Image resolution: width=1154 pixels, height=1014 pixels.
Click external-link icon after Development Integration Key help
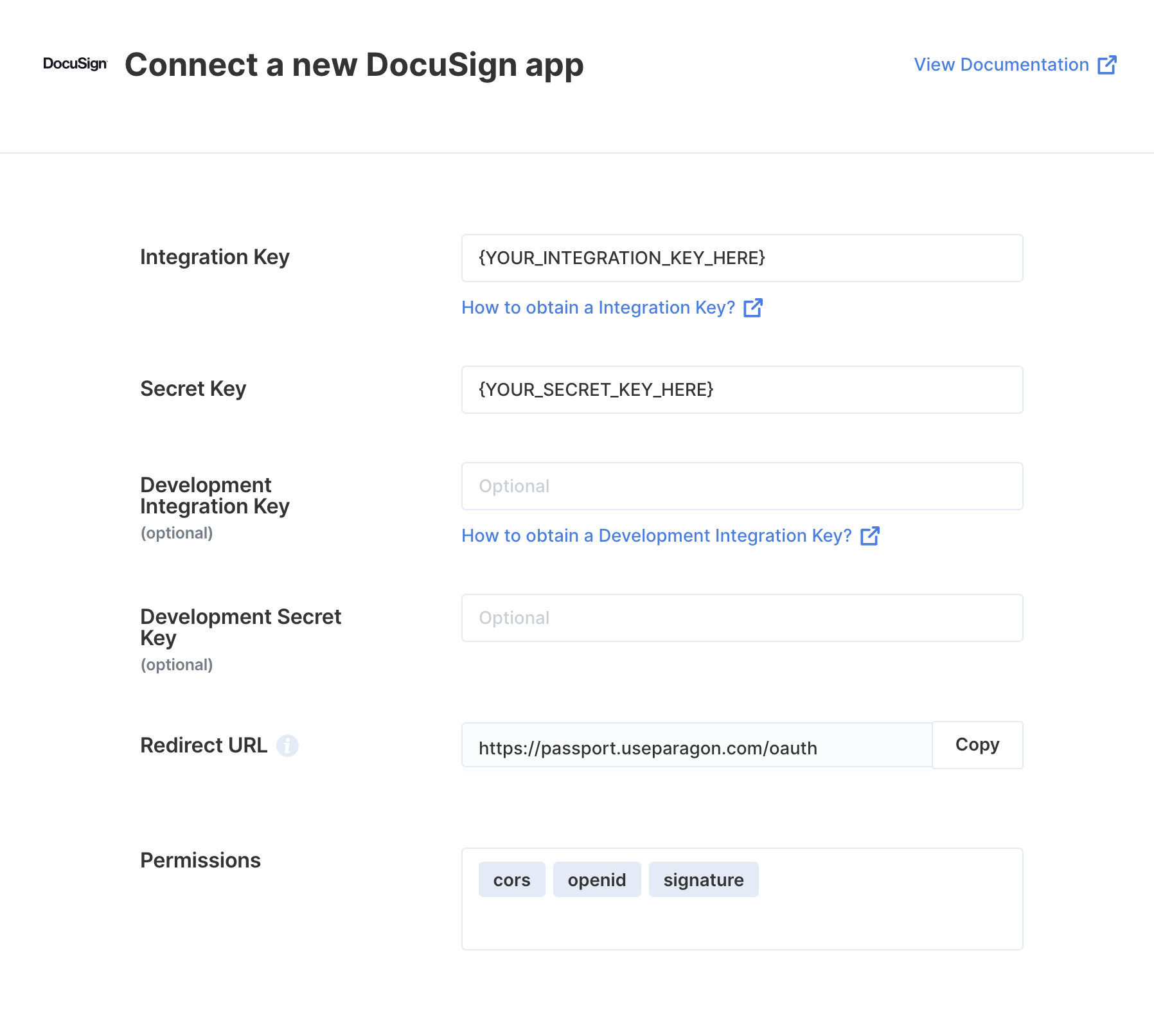pyautogui.click(x=870, y=536)
